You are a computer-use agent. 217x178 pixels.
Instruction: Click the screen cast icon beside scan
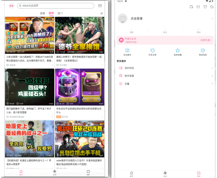pos(191,6)
